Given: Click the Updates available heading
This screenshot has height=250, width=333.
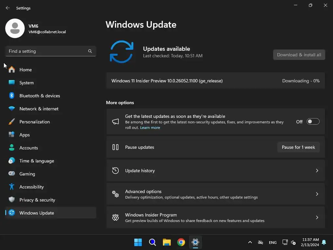Looking at the screenshot, I should point(166,49).
